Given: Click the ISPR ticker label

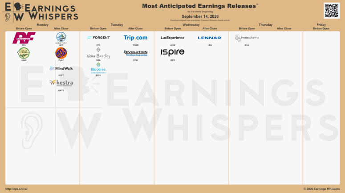Looking at the screenshot, I should pyautogui.click(x=173, y=60).
